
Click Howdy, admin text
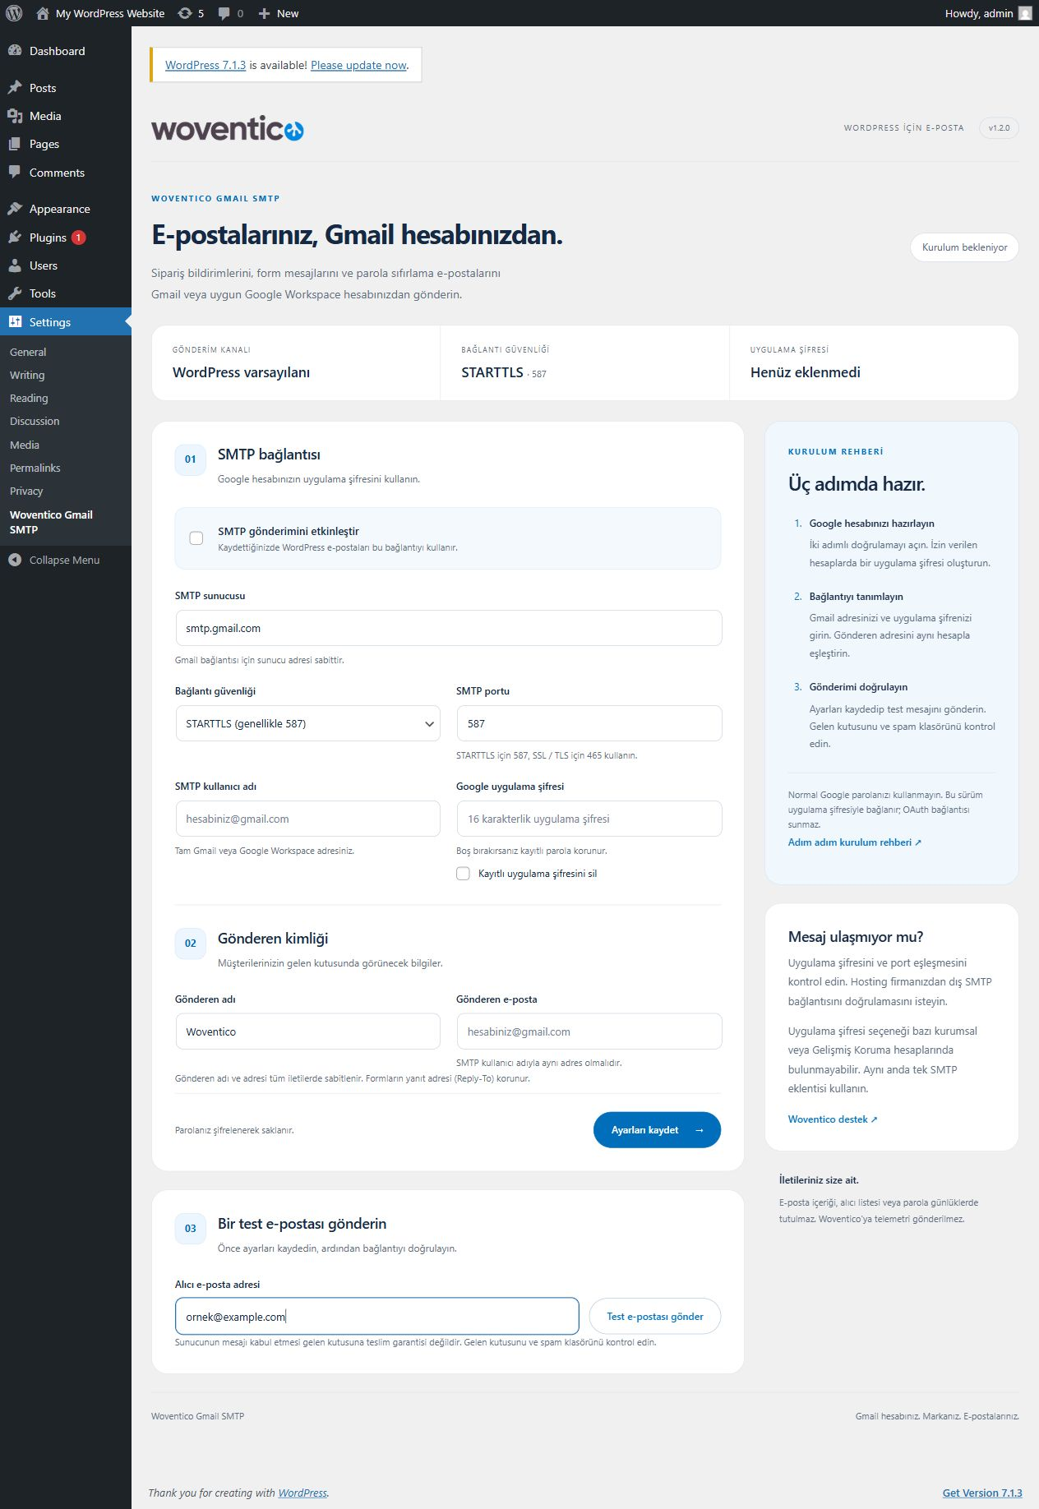click(x=979, y=13)
